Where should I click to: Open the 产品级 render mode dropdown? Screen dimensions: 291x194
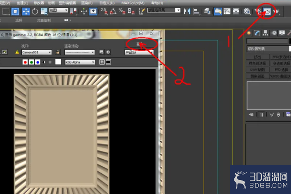(139, 52)
